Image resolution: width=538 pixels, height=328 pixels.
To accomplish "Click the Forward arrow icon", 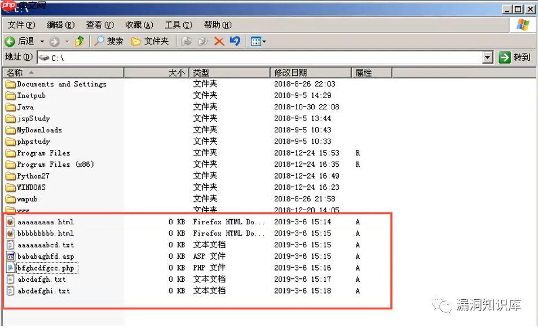I will (x=54, y=42).
